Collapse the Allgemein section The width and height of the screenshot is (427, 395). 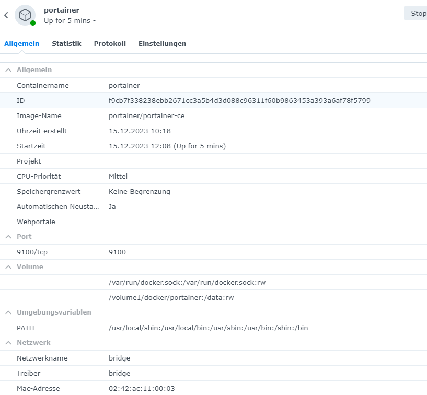(x=8, y=70)
